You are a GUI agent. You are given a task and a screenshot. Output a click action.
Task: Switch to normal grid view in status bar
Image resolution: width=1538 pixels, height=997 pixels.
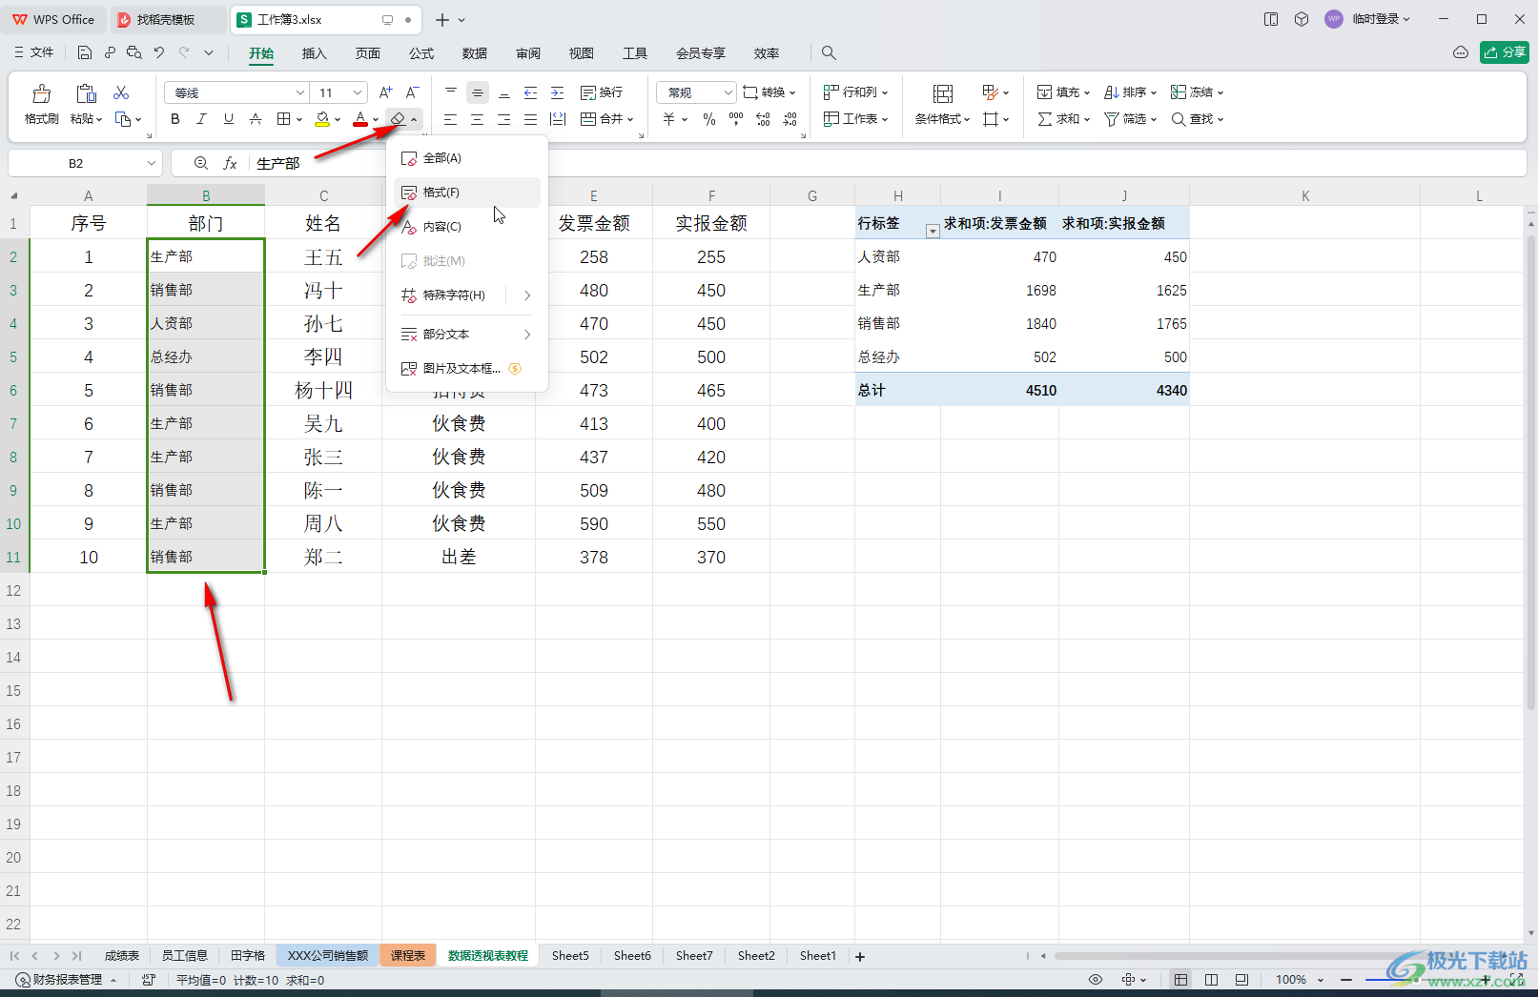tap(1180, 980)
